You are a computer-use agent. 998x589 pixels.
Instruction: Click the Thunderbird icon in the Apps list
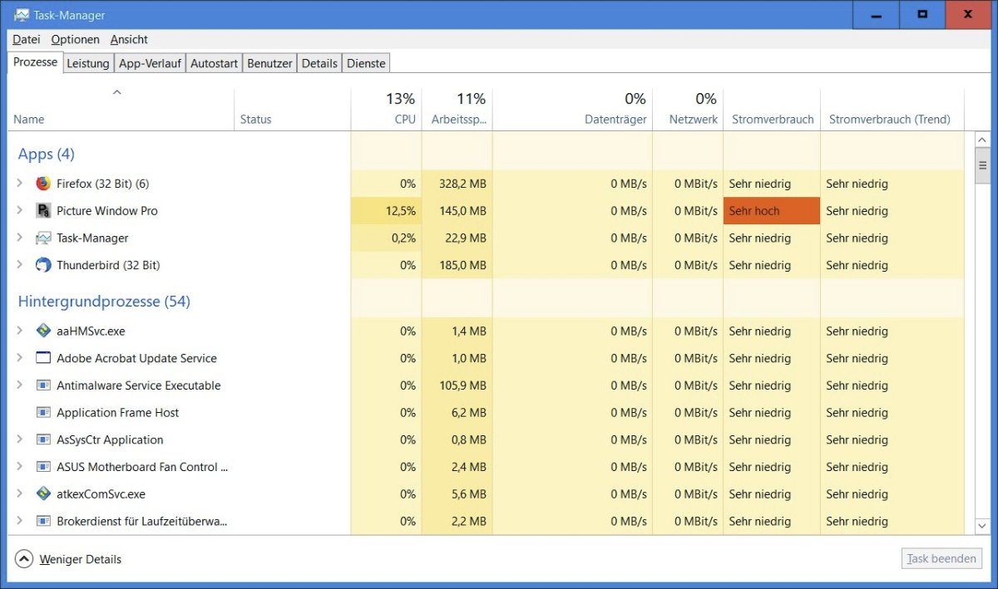pyautogui.click(x=43, y=265)
